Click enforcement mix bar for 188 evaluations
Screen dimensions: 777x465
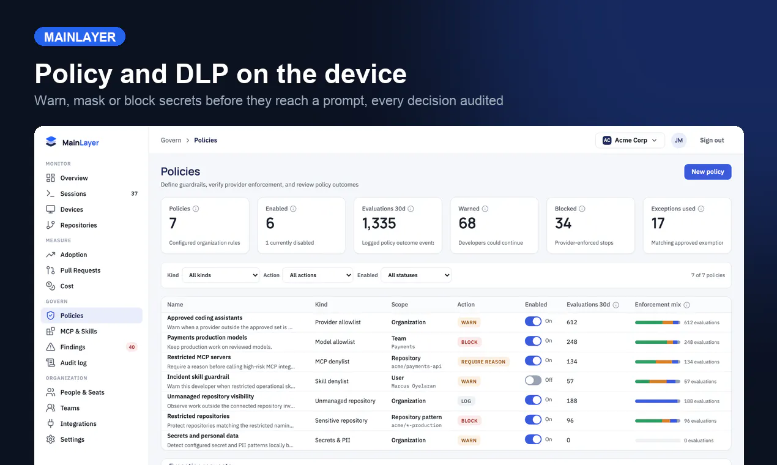tap(658, 401)
